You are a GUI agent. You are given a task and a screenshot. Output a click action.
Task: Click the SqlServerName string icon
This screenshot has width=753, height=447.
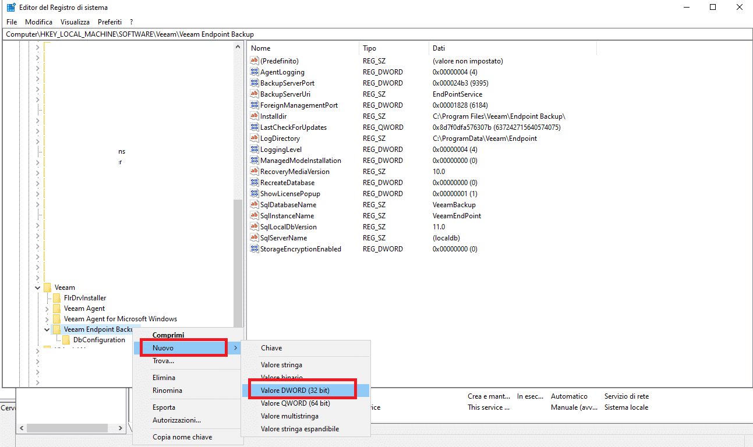pos(254,237)
